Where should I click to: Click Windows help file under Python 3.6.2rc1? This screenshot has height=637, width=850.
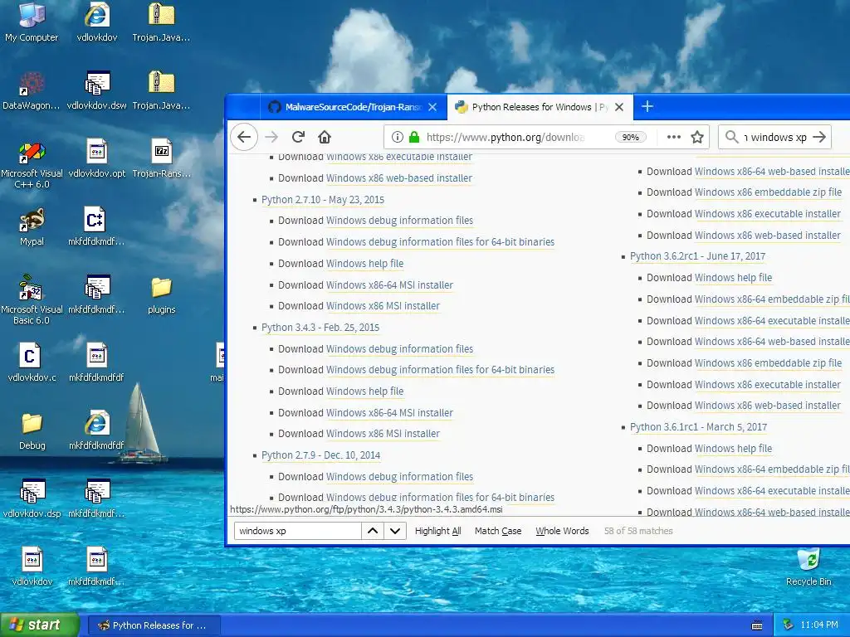(734, 278)
